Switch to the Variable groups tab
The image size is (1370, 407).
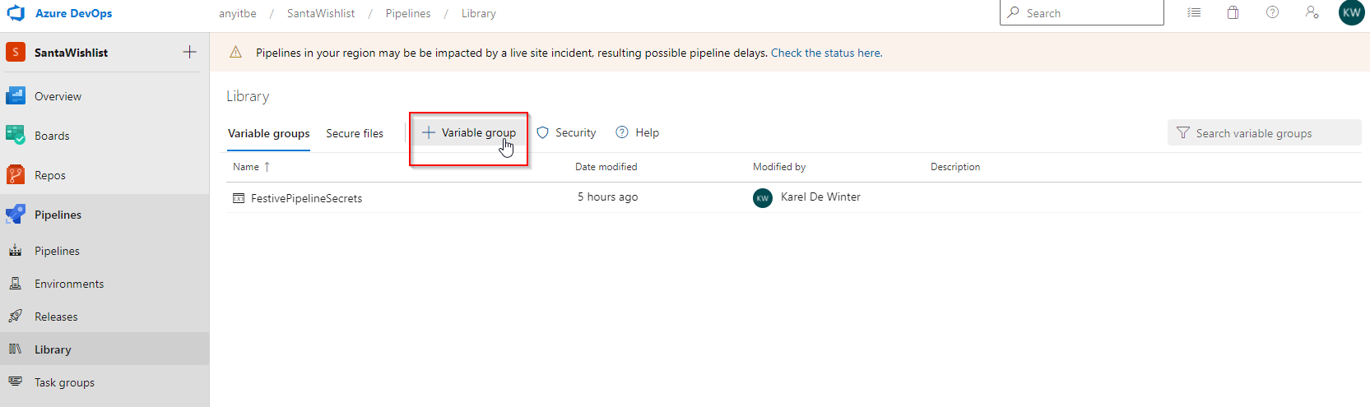tap(269, 133)
